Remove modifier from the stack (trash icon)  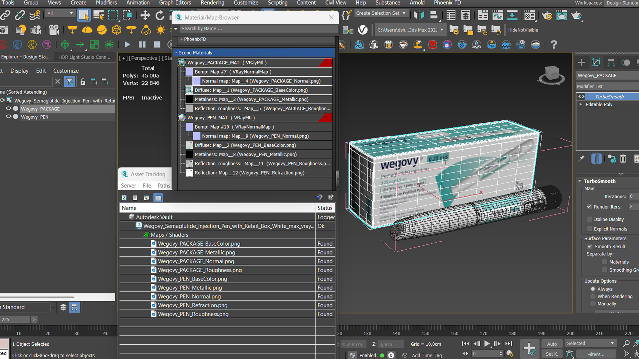(x=623, y=159)
